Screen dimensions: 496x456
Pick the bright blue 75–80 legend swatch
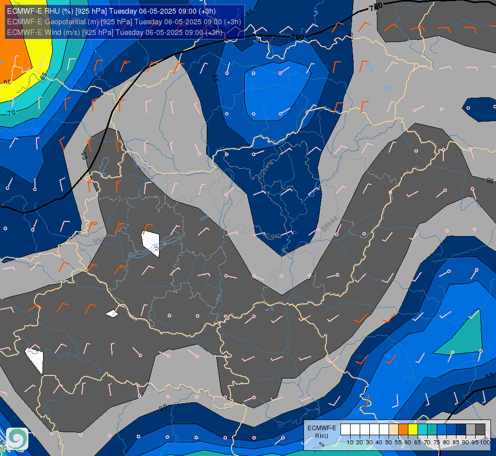click(x=442, y=429)
